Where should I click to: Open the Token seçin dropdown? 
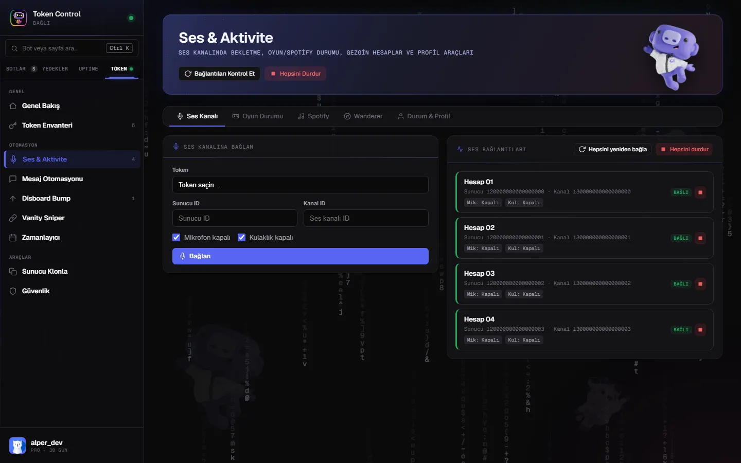point(301,185)
